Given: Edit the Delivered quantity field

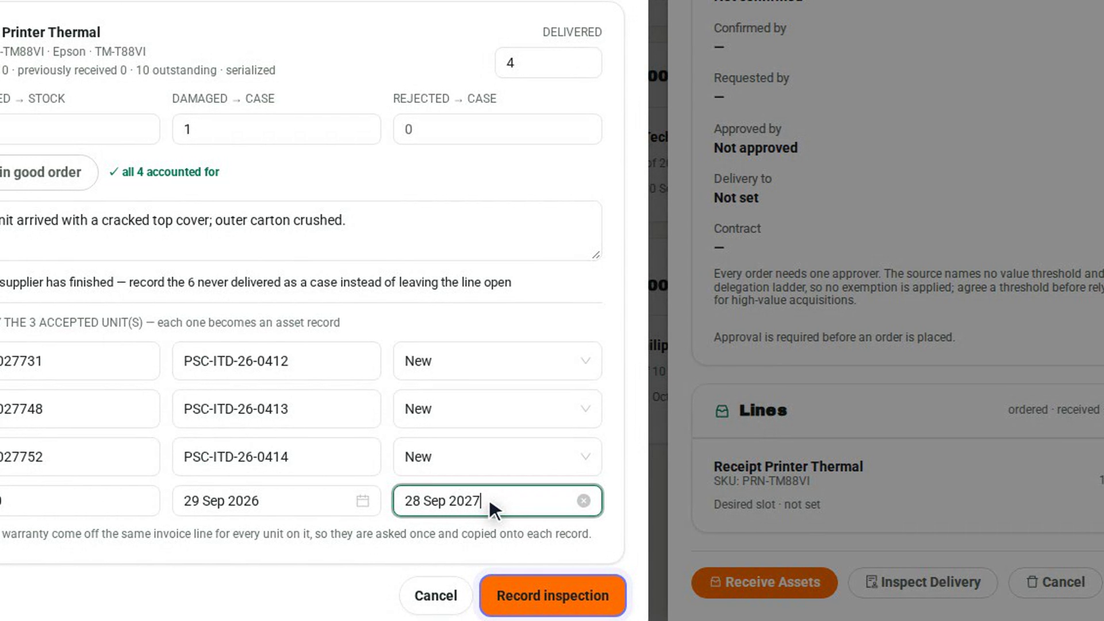Looking at the screenshot, I should (548, 63).
